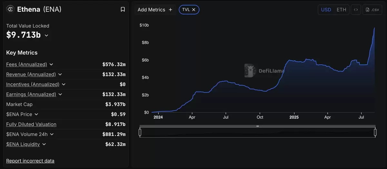
Task: Switch chart denomination to ETH
Action: coord(341,10)
